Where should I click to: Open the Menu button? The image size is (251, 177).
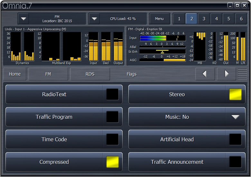coord(159,19)
